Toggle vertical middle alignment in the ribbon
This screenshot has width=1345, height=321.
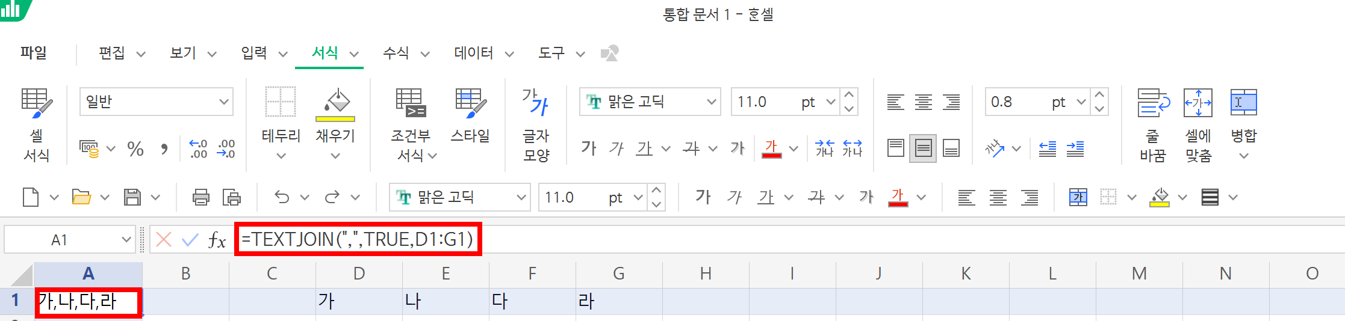pyautogui.click(x=923, y=148)
